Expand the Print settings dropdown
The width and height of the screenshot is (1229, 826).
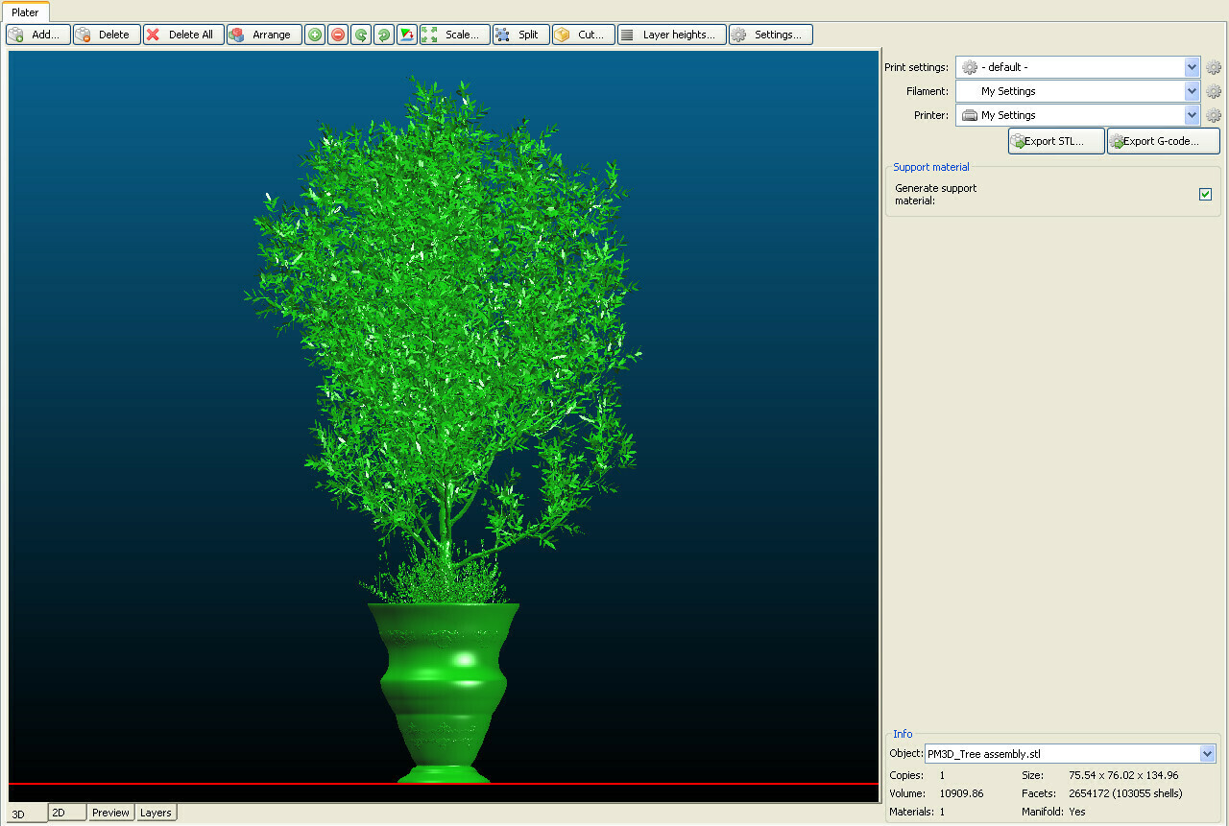1192,67
